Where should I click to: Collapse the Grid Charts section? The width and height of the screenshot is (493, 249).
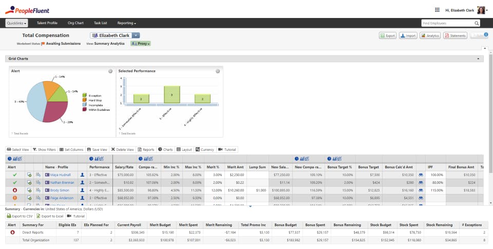point(478,59)
